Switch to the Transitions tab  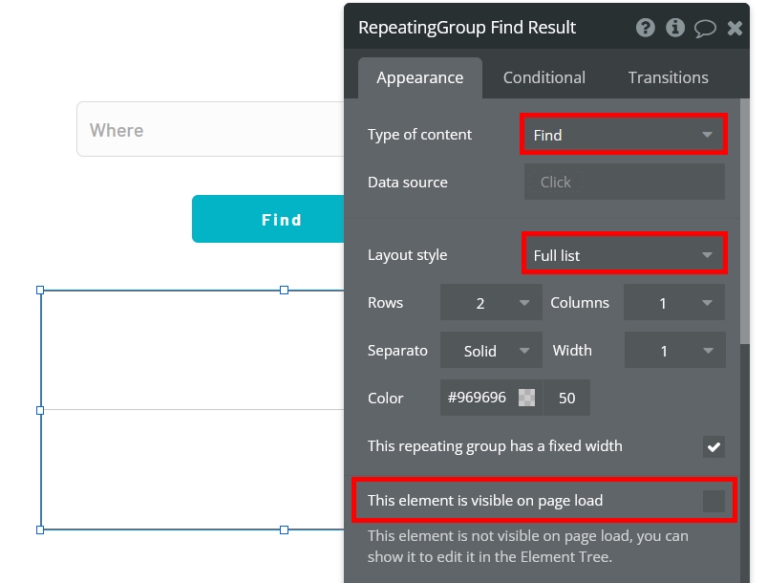(669, 77)
